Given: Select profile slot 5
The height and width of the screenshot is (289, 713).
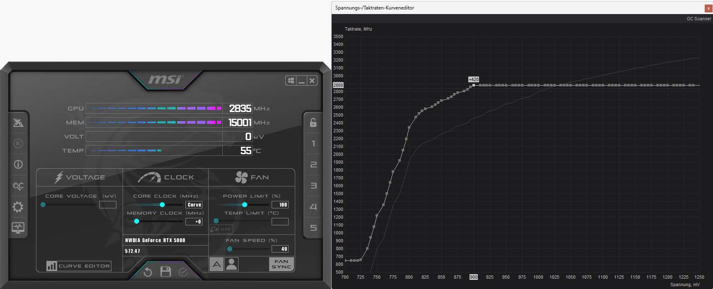Looking at the screenshot, I should click(313, 228).
